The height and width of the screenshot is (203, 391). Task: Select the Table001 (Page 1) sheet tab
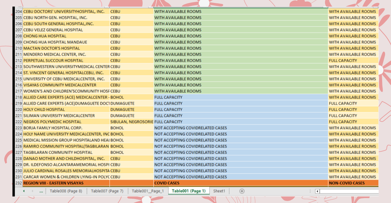189,191
